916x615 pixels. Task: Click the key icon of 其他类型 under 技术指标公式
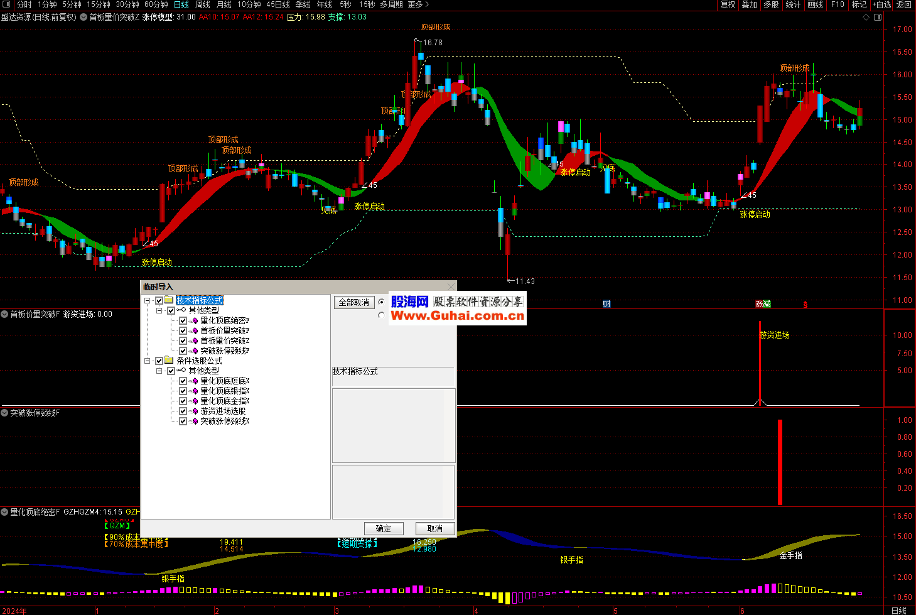coord(181,310)
